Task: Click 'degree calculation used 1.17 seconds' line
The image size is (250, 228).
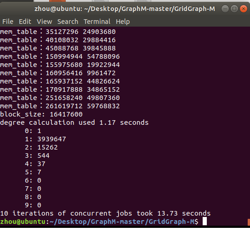Action: [x=74, y=122]
